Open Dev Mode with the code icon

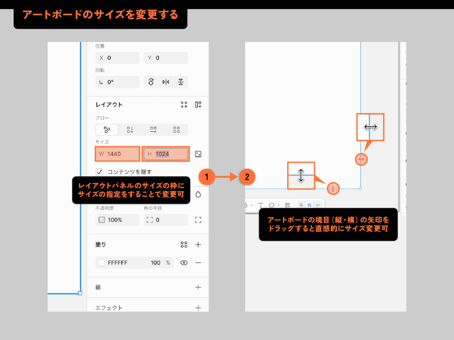(318, 205)
